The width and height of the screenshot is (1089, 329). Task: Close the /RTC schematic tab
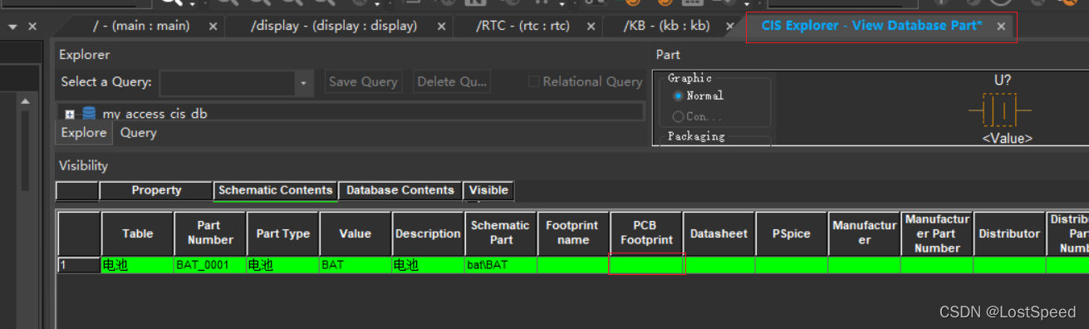pos(591,27)
